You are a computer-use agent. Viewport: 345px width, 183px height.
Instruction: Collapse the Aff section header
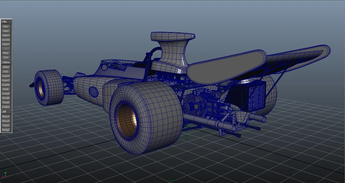[x=6, y=112]
